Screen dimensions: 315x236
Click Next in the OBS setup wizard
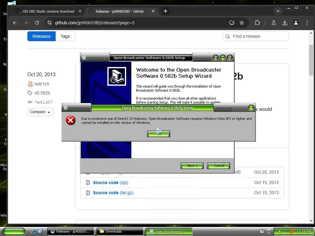[x=192, y=166]
